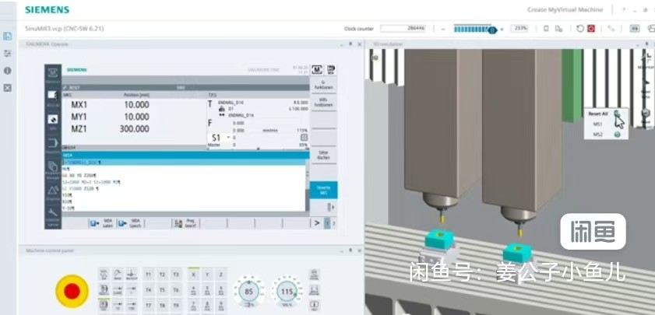Click the increment 1 arrow key
The height and width of the screenshot is (315, 655).
point(132,290)
